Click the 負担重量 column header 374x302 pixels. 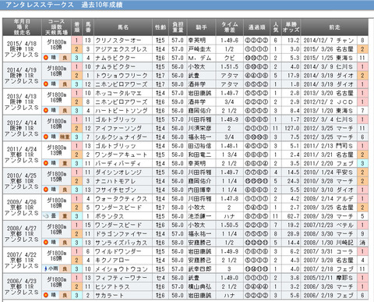tap(178, 27)
